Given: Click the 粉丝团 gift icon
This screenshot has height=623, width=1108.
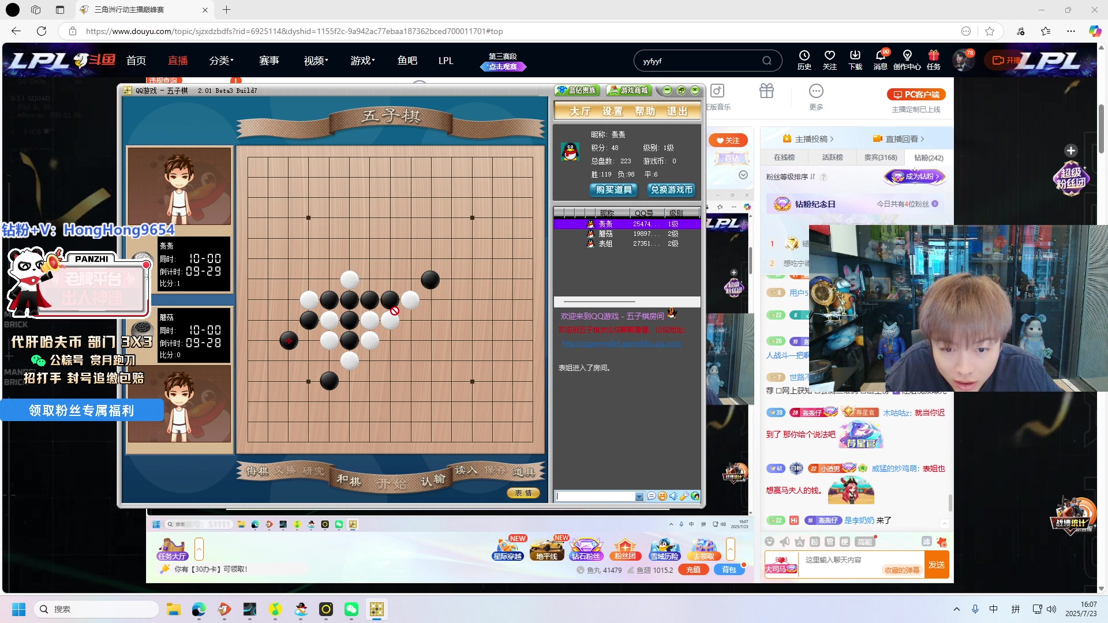Looking at the screenshot, I should pos(625,549).
